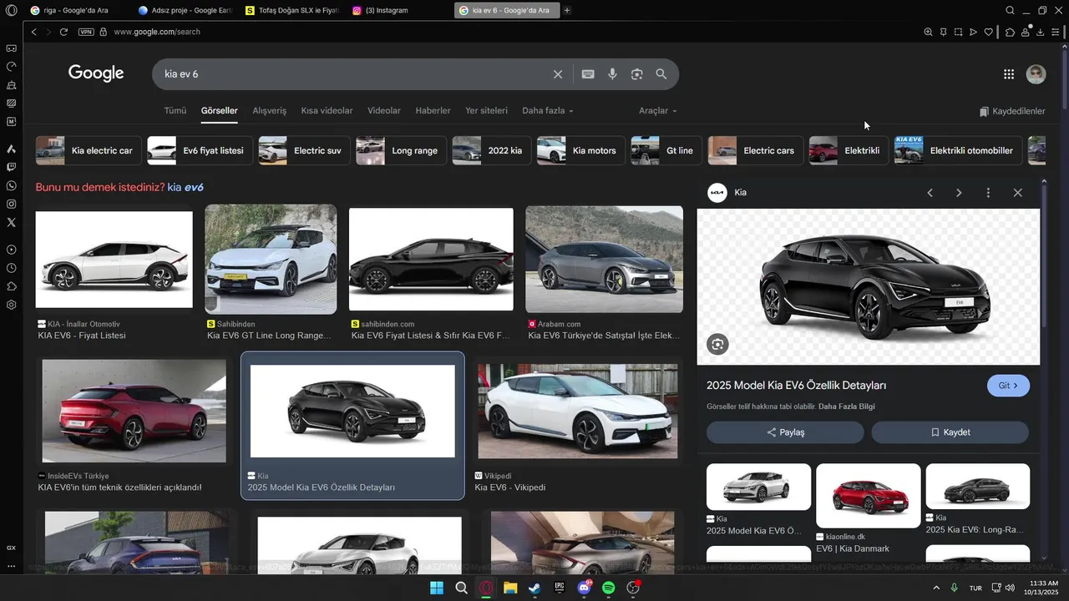Reload the page with the refresh icon
The height and width of the screenshot is (601, 1069).
(x=63, y=32)
